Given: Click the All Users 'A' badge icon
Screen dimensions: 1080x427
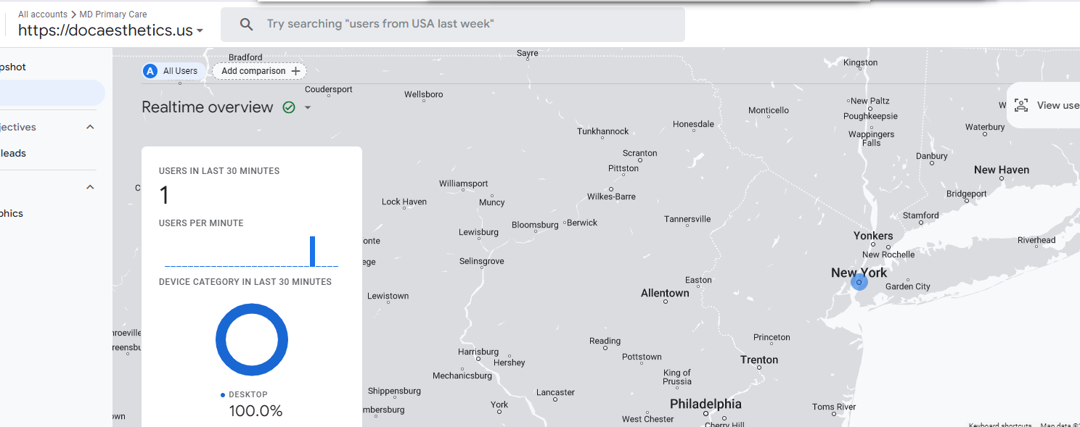Looking at the screenshot, I should [x=150, y=71].
